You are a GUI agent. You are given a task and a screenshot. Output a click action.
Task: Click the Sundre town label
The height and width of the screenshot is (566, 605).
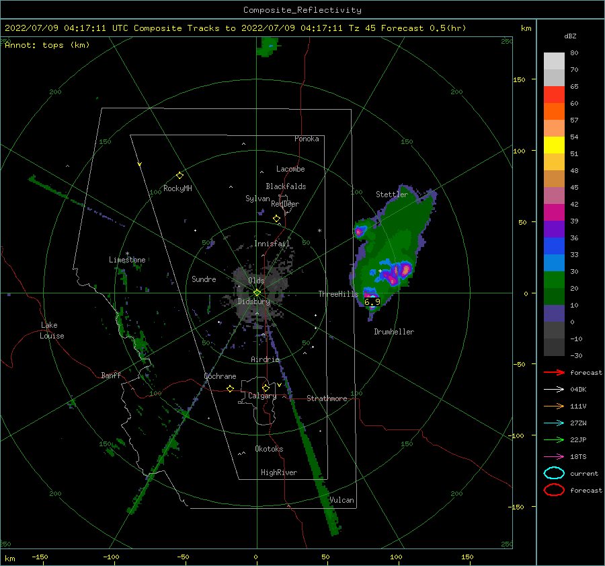[x=204, y=279]
